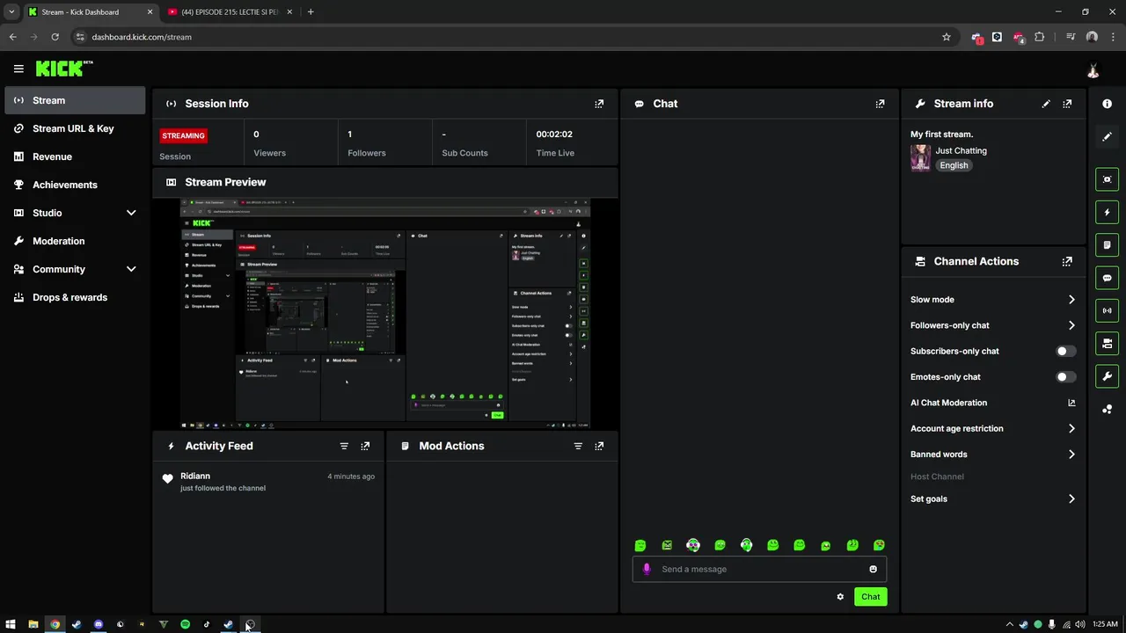The image size is (1126, 633).
Task: Open the Achievements page
Action: pos(75,185)
